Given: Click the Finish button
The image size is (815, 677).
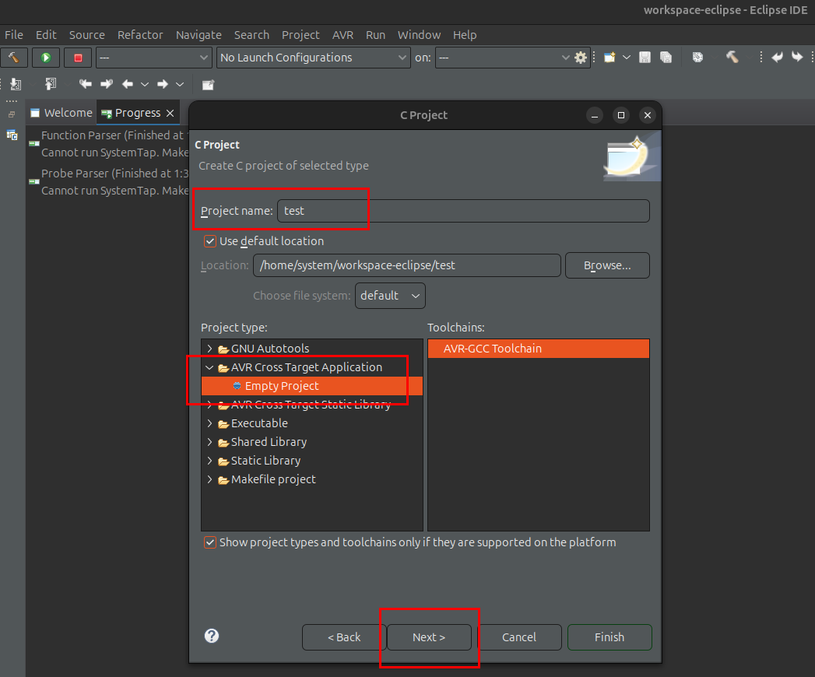Looking at the screenshot, I should tap(609, 637).
